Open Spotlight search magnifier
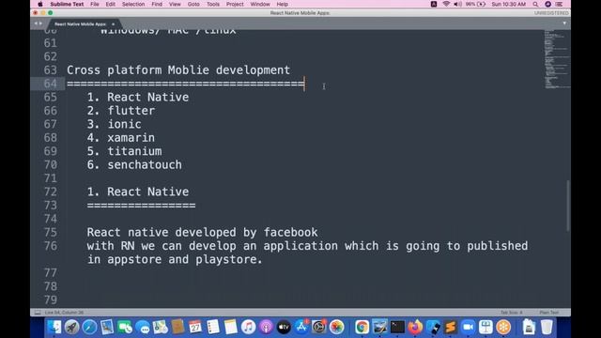This screenshot has width=601, height=338. click(535, 4)
